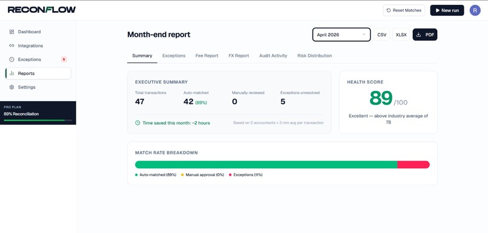Click the Total transactions value 47
488x233 pixels.
[x=139, y=102]
